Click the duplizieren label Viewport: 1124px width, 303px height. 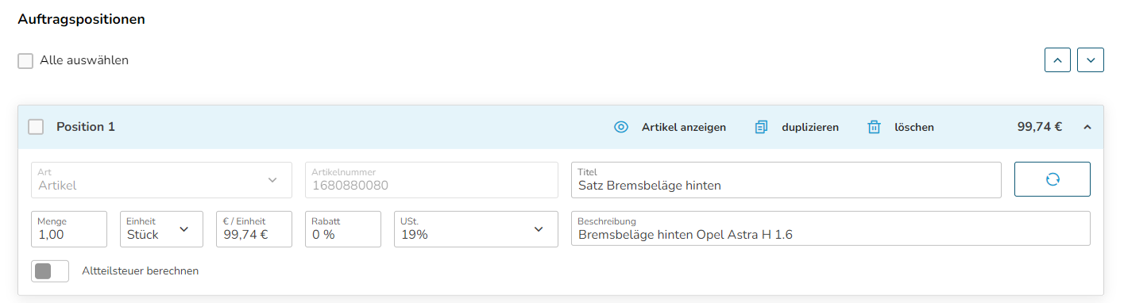[810, 127]
